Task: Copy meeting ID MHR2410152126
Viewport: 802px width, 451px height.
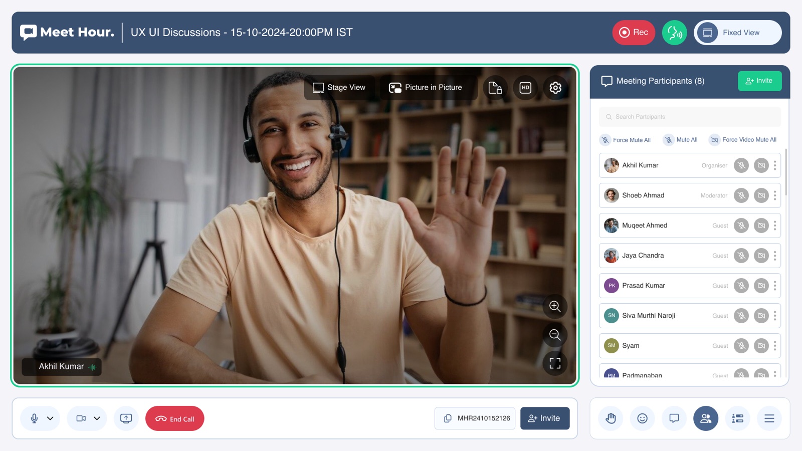Action: click(x=475, y=418)
